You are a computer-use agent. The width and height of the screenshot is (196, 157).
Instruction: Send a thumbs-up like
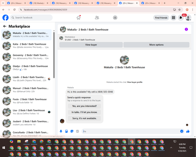pos(188,131)
